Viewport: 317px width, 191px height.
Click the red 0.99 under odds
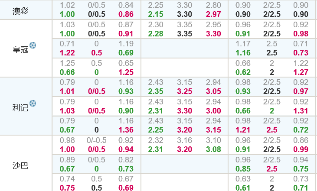[301, 149]
